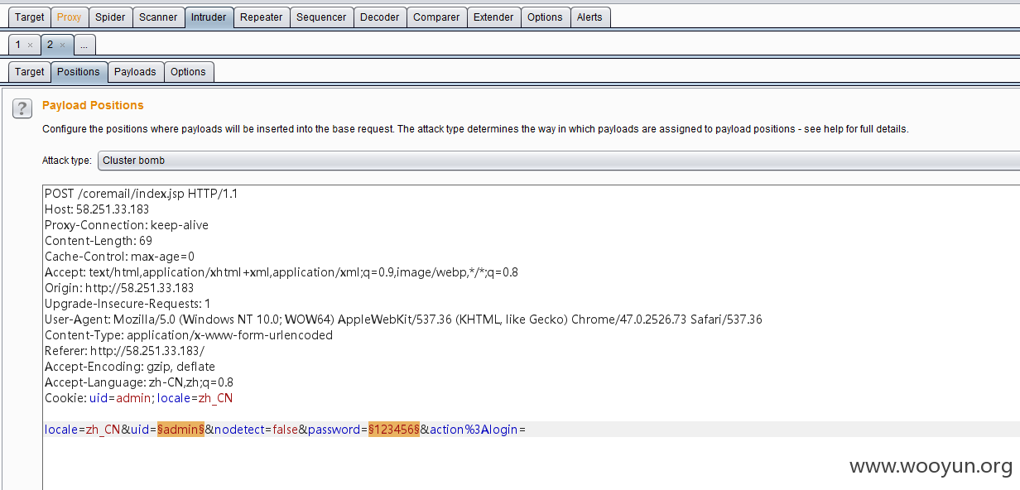Click the Accept: text/html header line

pyautogui.click(x=281, y=272)
